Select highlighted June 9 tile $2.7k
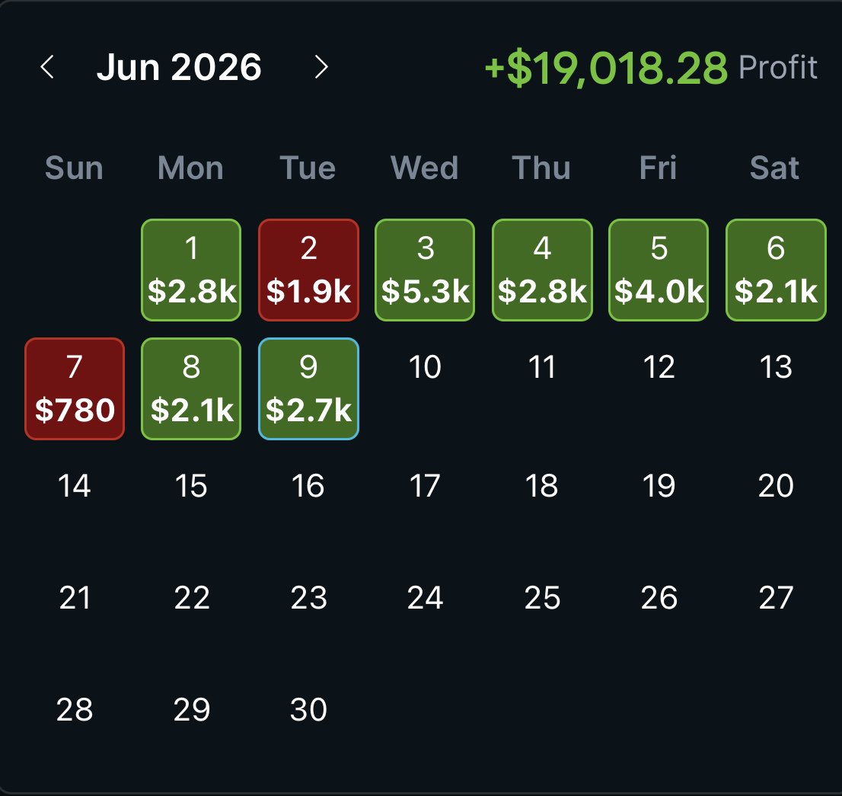 coord(309,389)
